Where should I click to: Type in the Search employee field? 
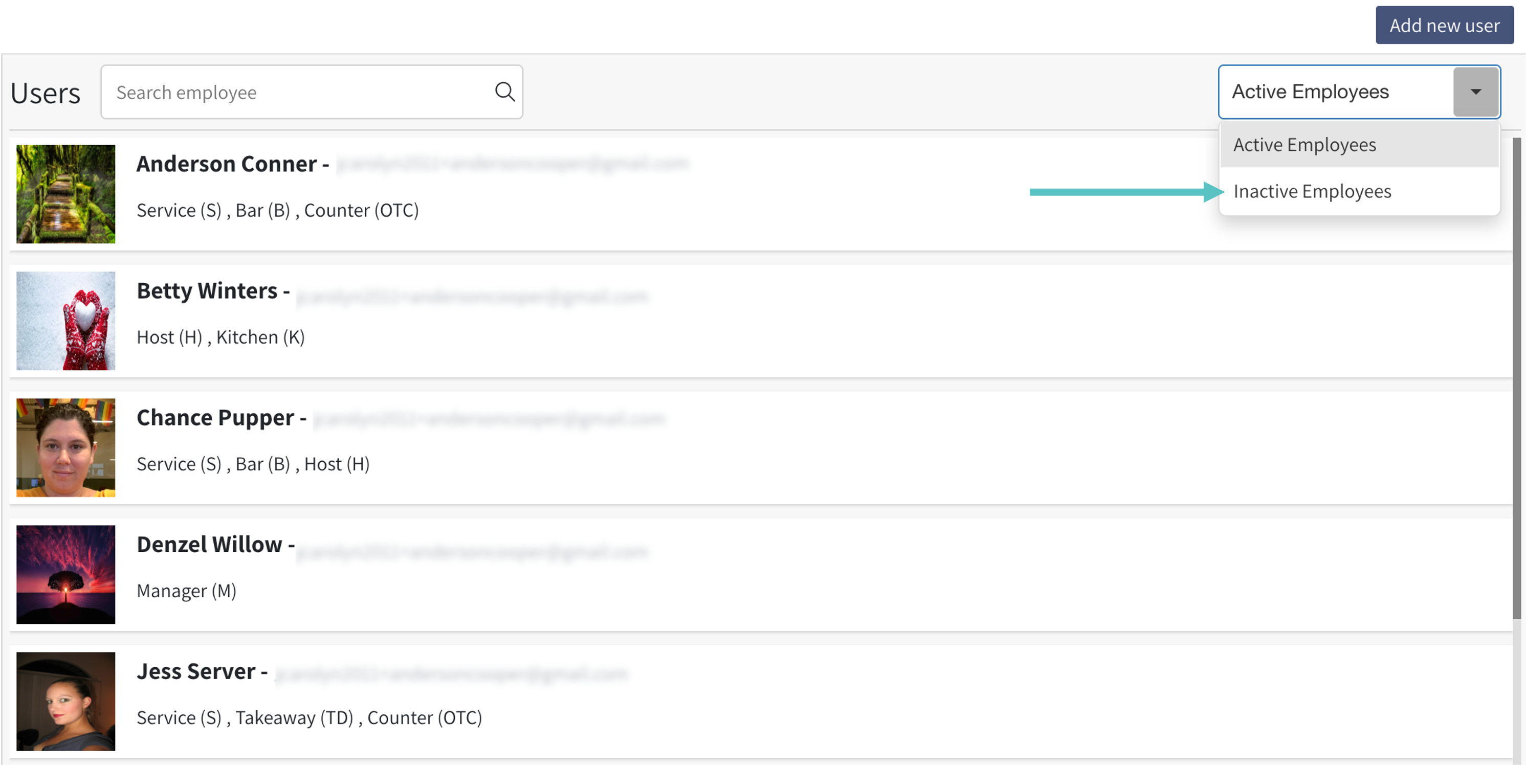(x=296, y=93)
